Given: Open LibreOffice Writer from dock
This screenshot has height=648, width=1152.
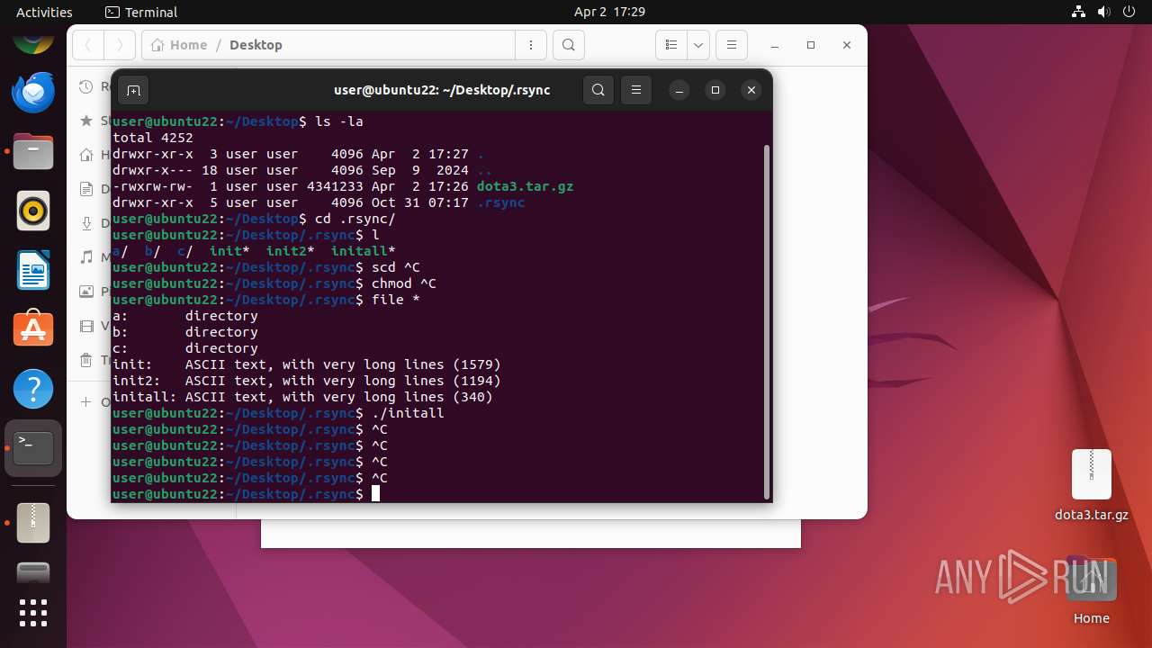Looking at the screenshot, I should coord(33,270).
